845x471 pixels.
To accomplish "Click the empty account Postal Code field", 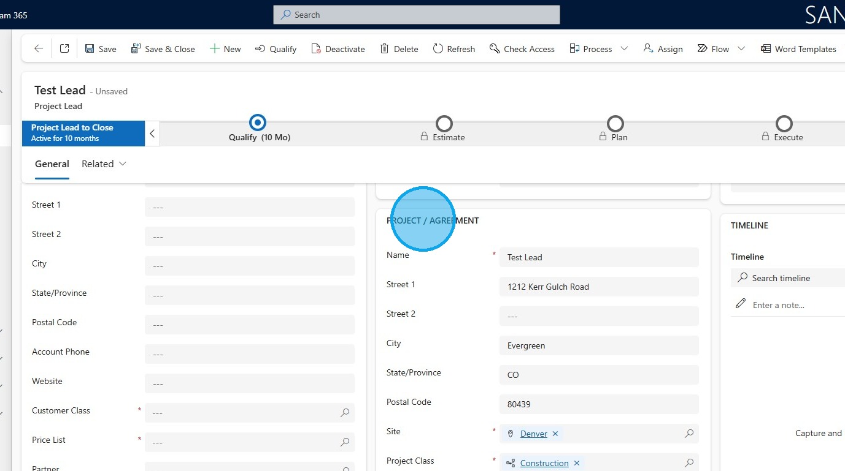I will pyautogui.click(x=250, y=325).
